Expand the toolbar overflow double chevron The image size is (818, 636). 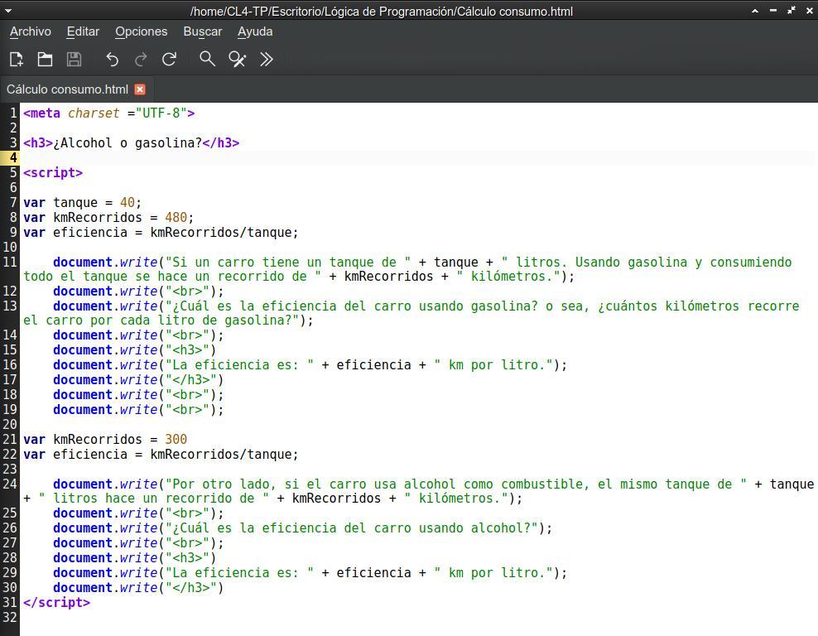click(x=266, y=59)
